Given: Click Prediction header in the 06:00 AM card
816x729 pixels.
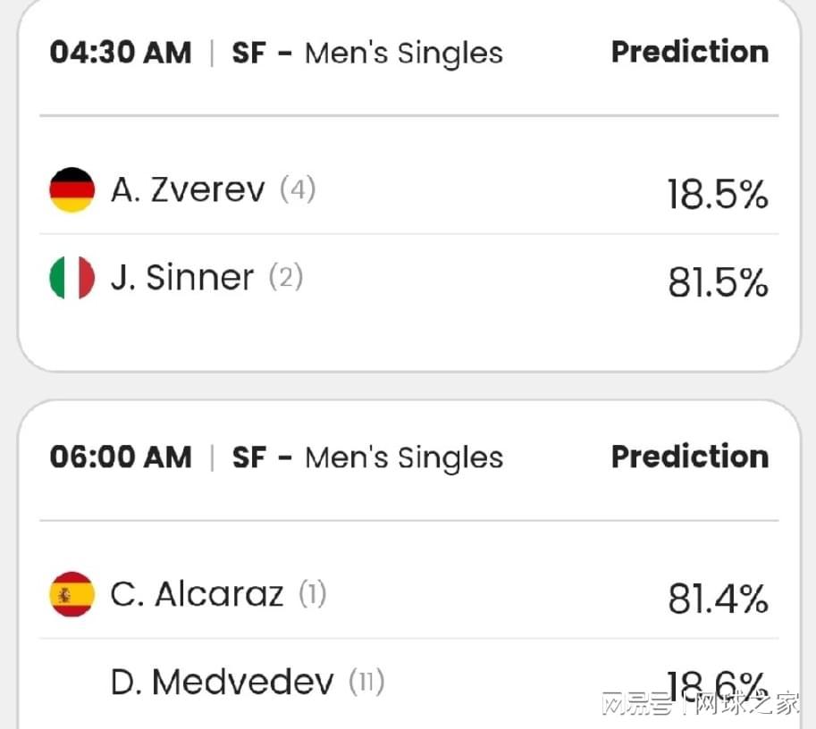Looking at the screenshot, I should click(x=689, y=457).
